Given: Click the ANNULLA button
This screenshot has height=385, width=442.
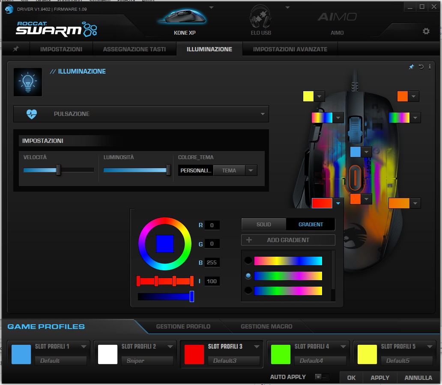Looking at the screenshot, I should click(x=418, y=378).
